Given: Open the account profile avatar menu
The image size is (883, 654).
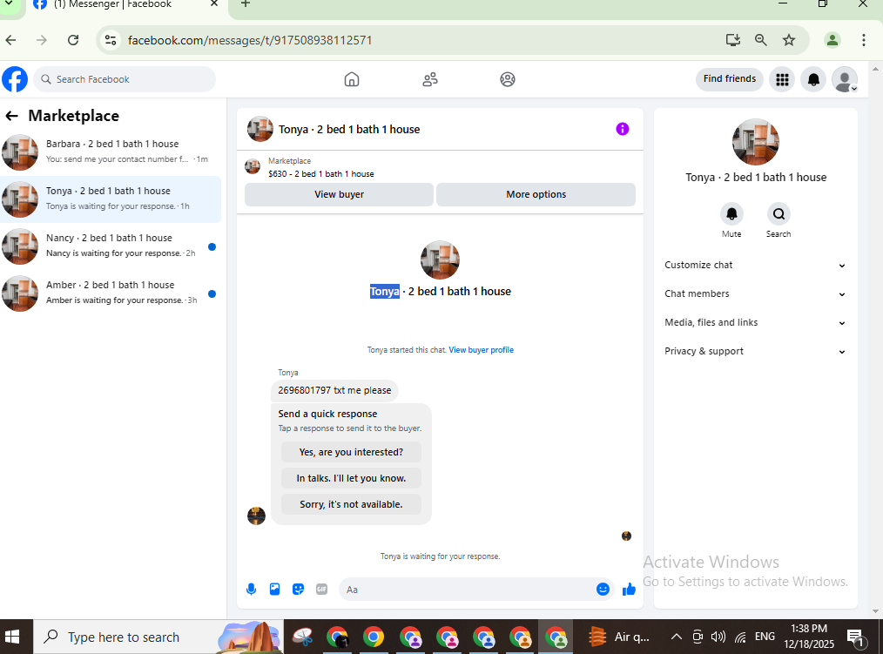Looking at the screenshot, I should click(845, 79).
